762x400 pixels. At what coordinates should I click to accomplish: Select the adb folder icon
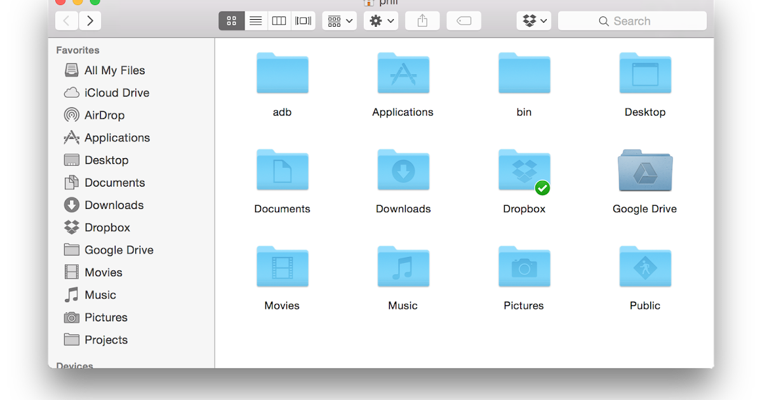283,73
